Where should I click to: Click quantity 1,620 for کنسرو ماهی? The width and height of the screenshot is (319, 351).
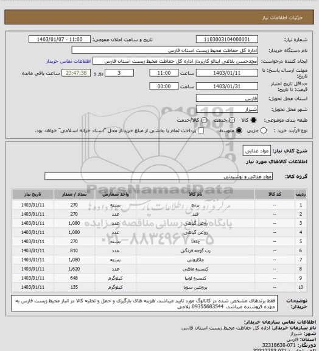(74, 269)
